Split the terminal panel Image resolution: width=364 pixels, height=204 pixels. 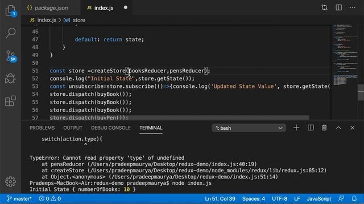[311, 127]
